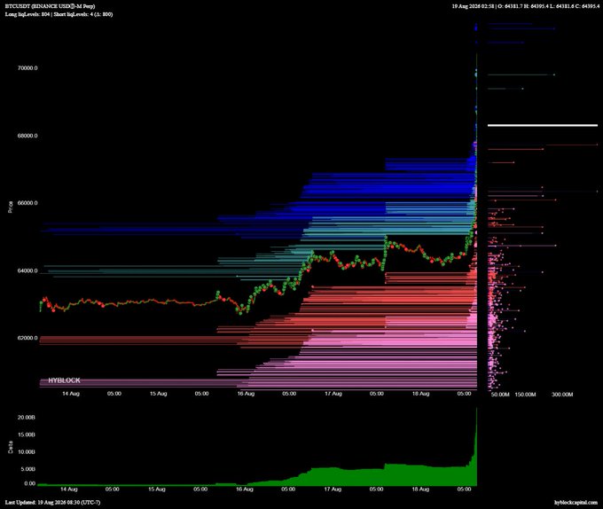603x509 pixels.
Task: Click the 62000.0 price axis label
Action: 27,338
